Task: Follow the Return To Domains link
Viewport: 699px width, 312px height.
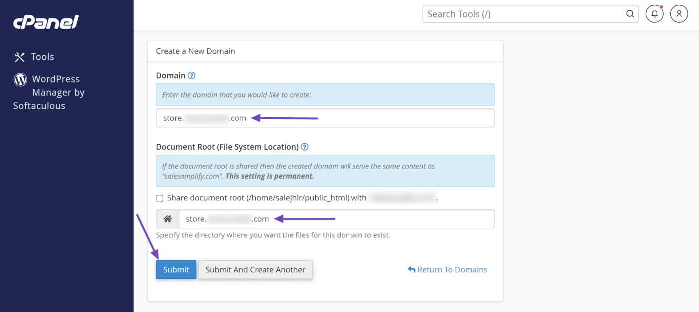Action: pyautogui.click(x=452, y=269)
